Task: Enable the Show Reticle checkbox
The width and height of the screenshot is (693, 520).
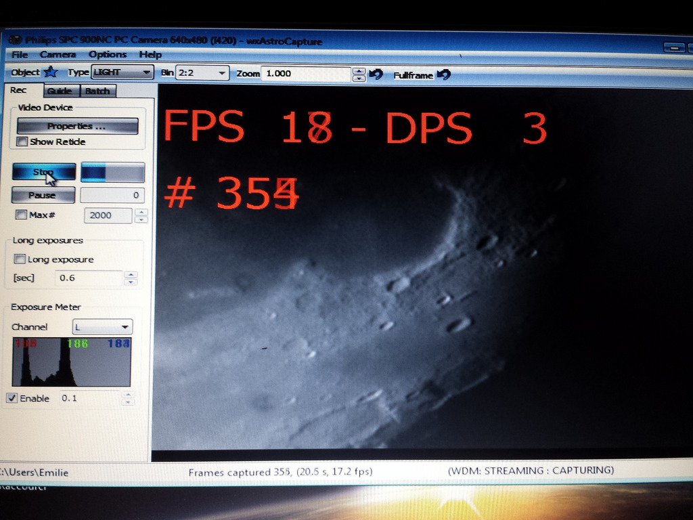Action: [22, 142]
